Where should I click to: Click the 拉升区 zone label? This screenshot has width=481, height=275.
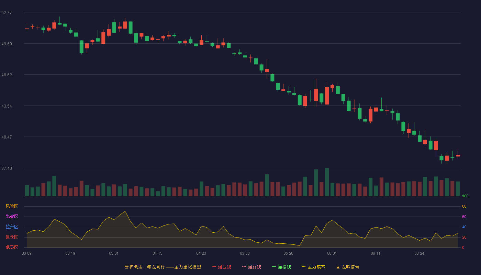coord(12,227)
